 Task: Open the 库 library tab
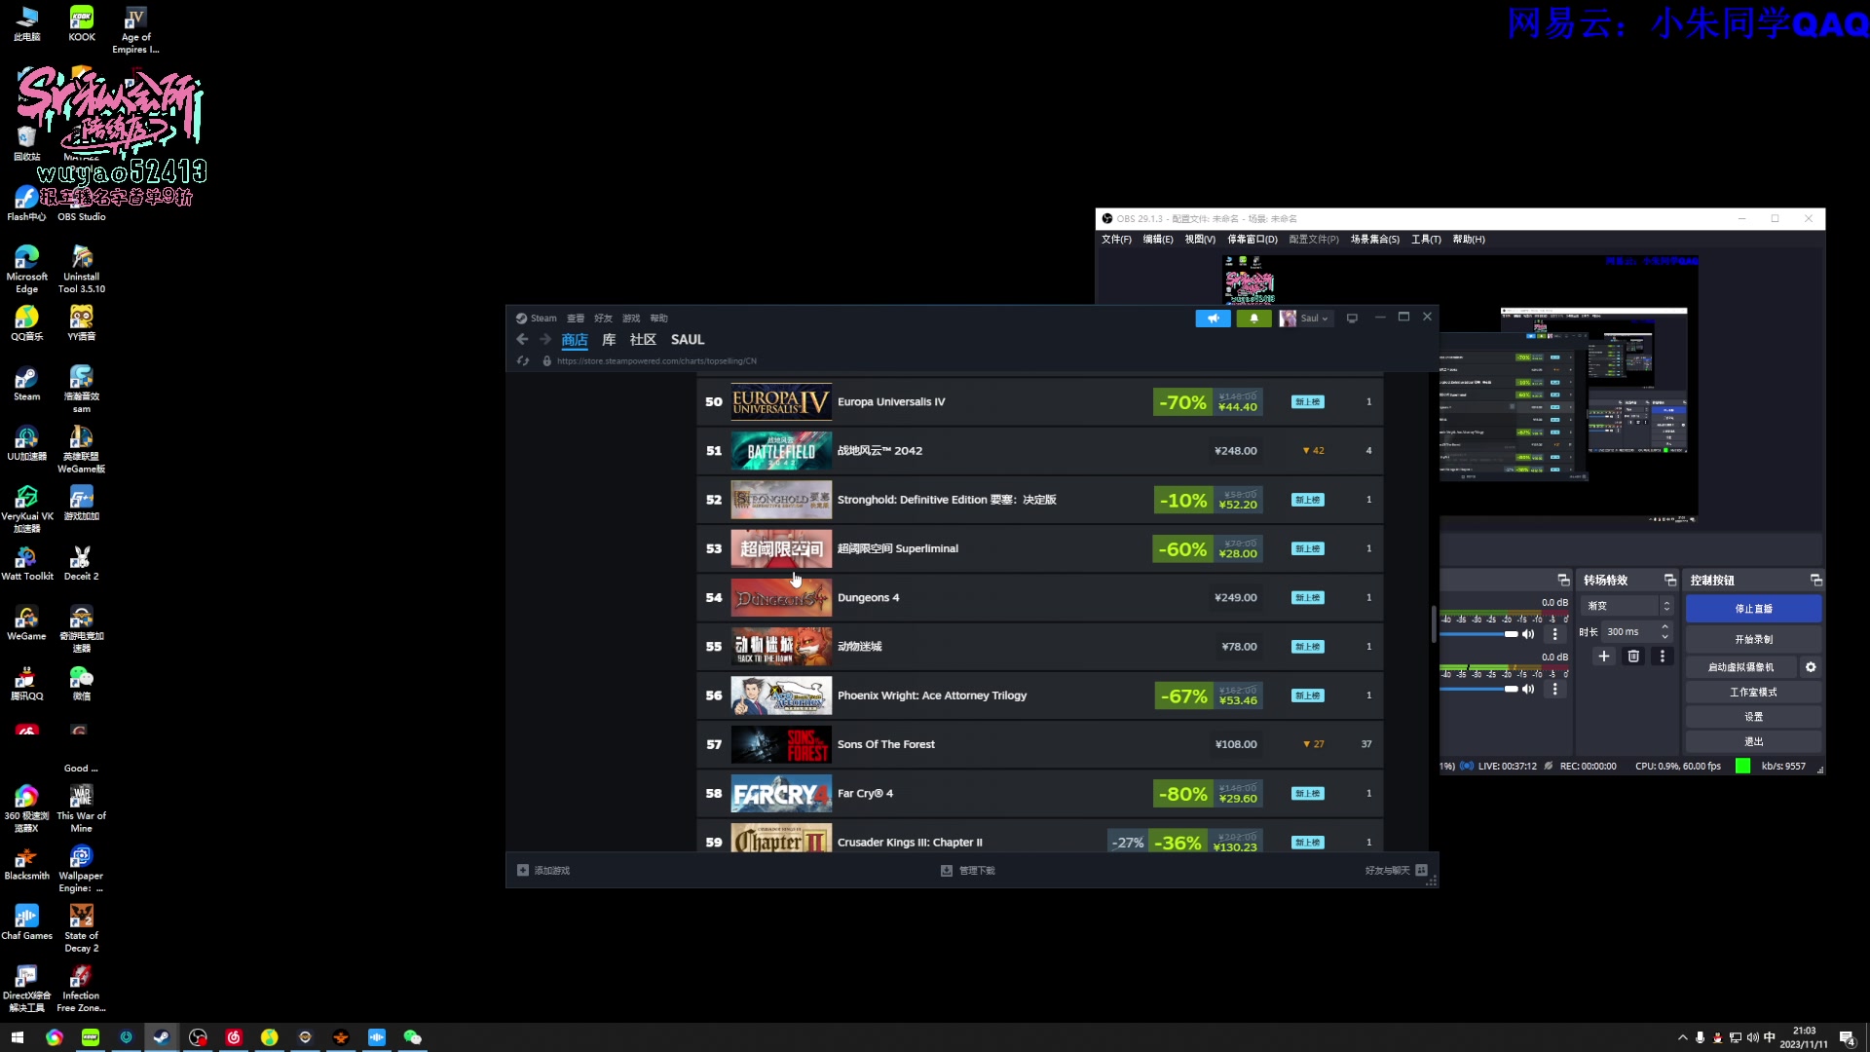609,339
